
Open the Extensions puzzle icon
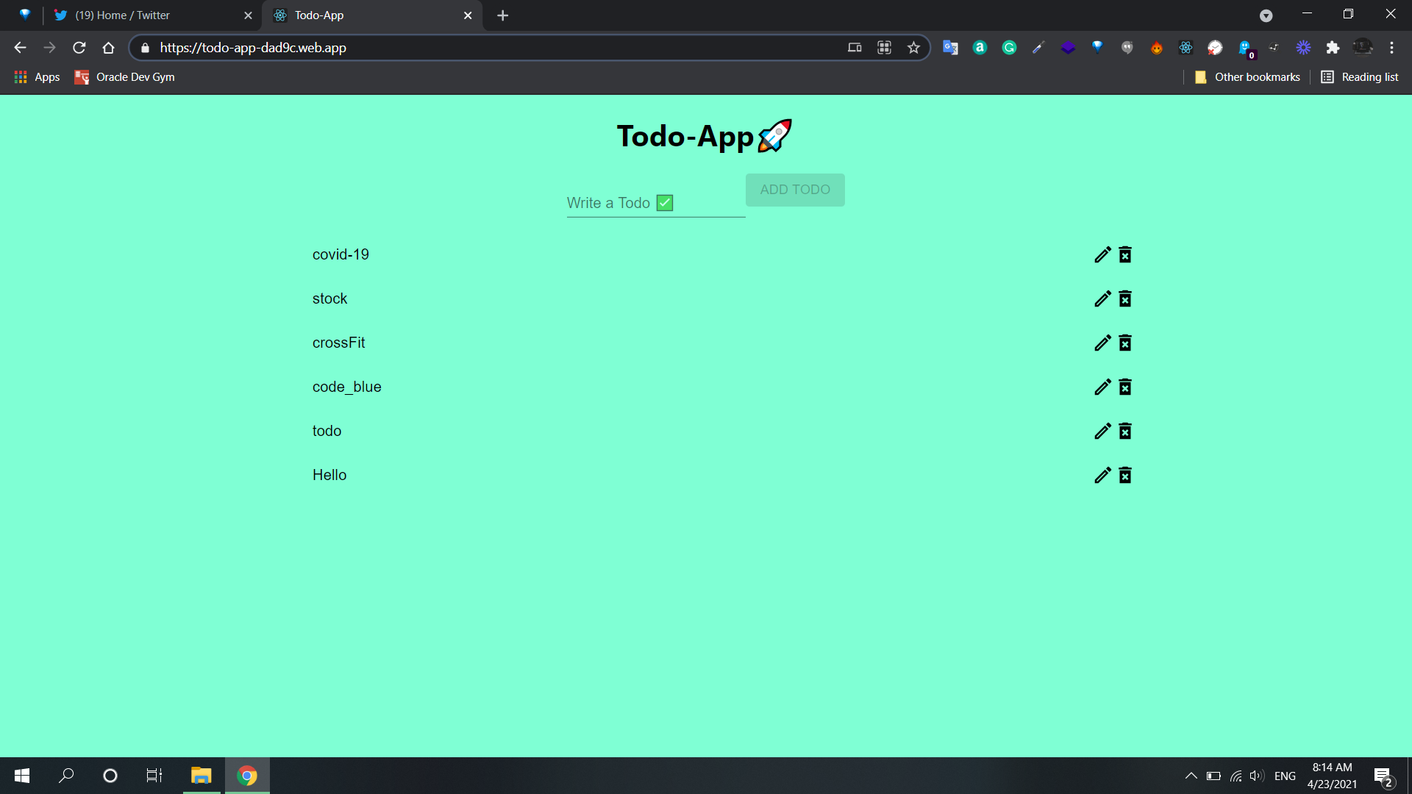pyautogui.click(x=1333, y=48)
